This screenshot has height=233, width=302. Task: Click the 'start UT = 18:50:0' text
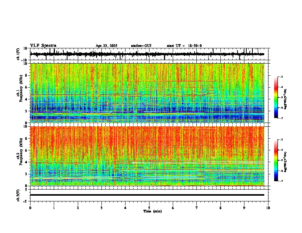pyautogui.click(x=184, y=46)
